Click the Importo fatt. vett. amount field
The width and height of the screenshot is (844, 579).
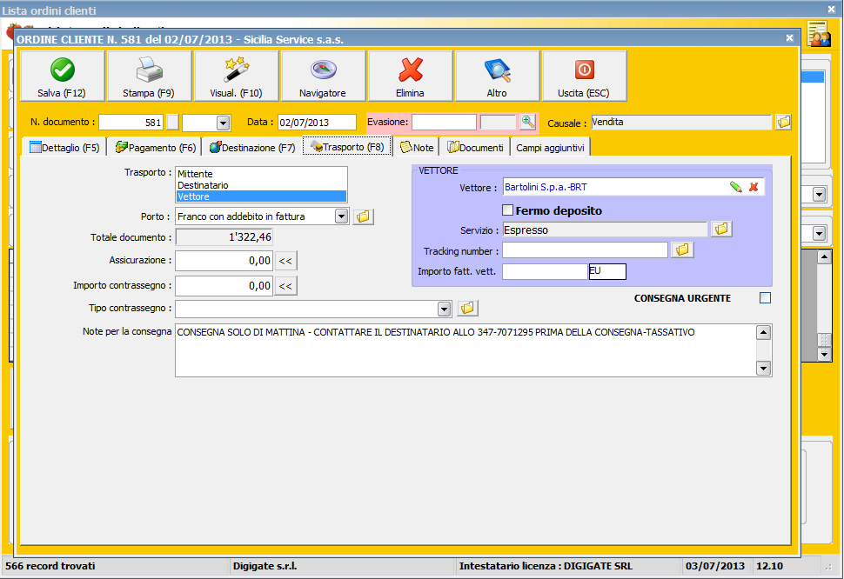pyautogui.click(x=545, y=271)
